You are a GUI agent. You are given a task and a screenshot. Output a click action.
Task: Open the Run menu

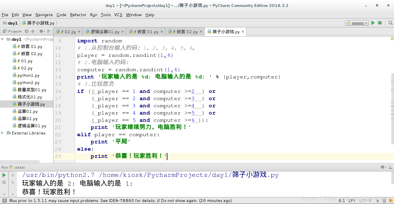pos(94,15)
